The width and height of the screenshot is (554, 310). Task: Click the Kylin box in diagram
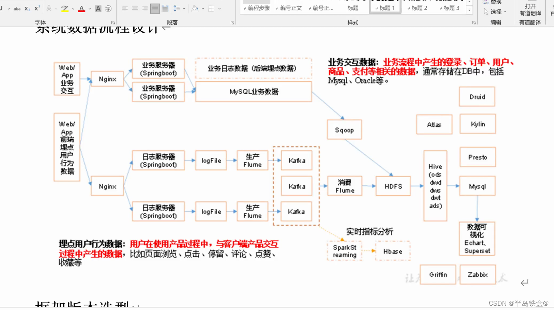point(478,124)
